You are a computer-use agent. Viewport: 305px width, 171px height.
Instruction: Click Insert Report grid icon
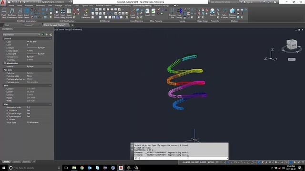69,13
